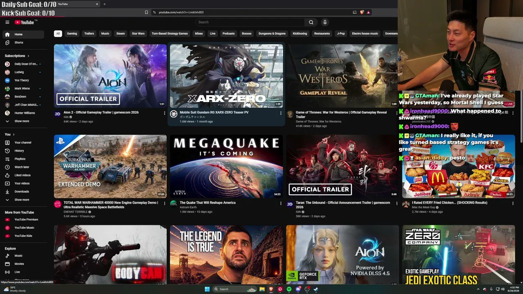Open options for Fried Chicken video
This screenshot has height=294, width=523.
tap(513, 203)
